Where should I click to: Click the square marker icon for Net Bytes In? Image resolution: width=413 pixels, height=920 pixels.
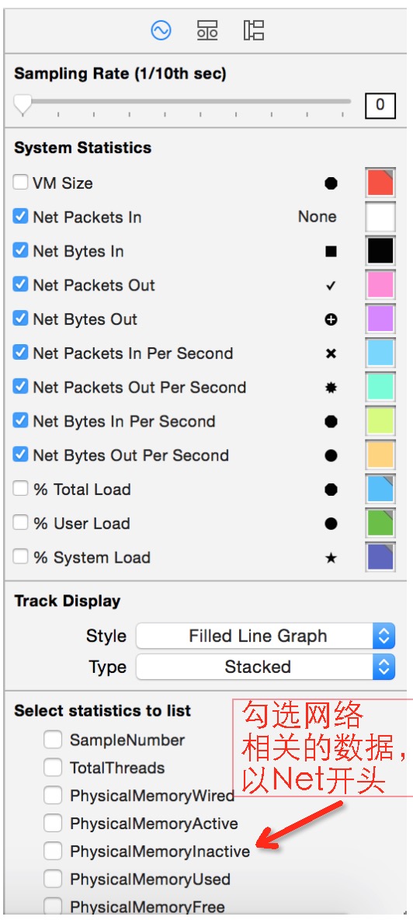pos(331,252)
